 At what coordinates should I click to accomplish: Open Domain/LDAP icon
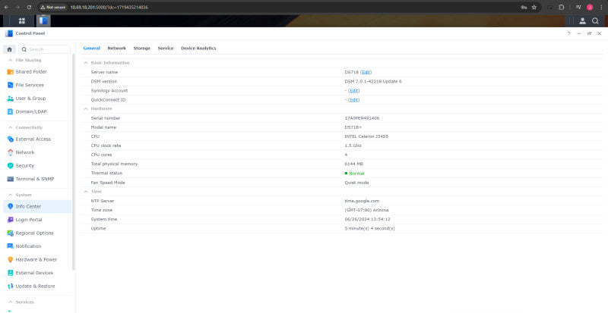coord(11,111)
